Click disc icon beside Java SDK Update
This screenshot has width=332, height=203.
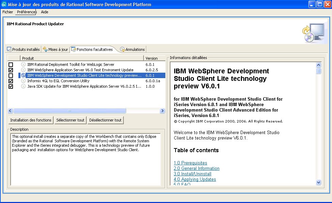click(23, 86)
